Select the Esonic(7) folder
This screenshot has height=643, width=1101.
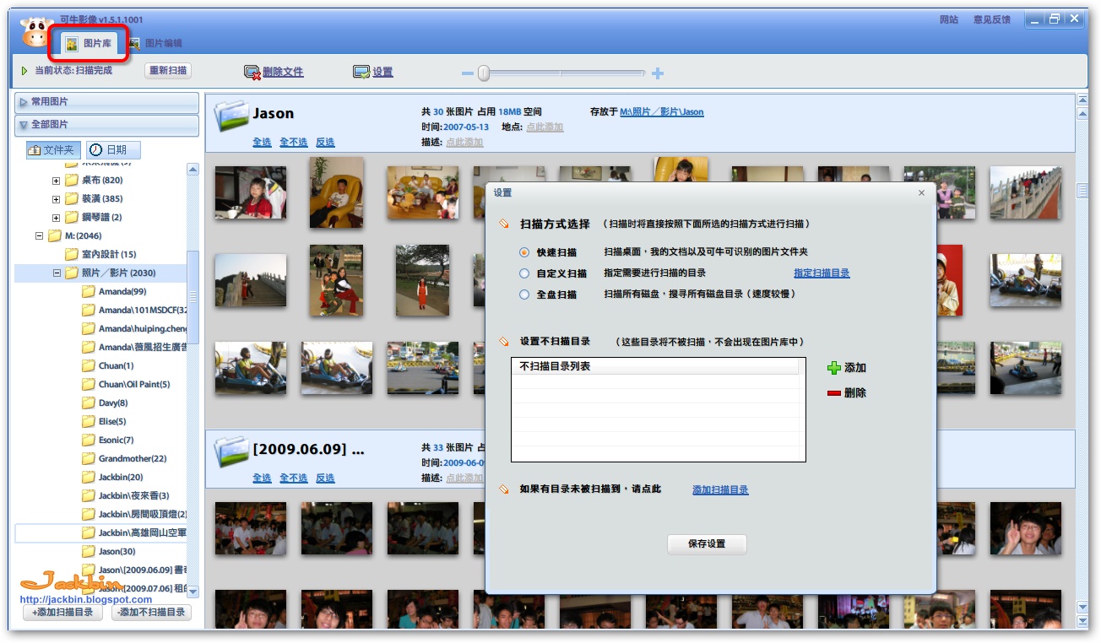pos(107,440)
